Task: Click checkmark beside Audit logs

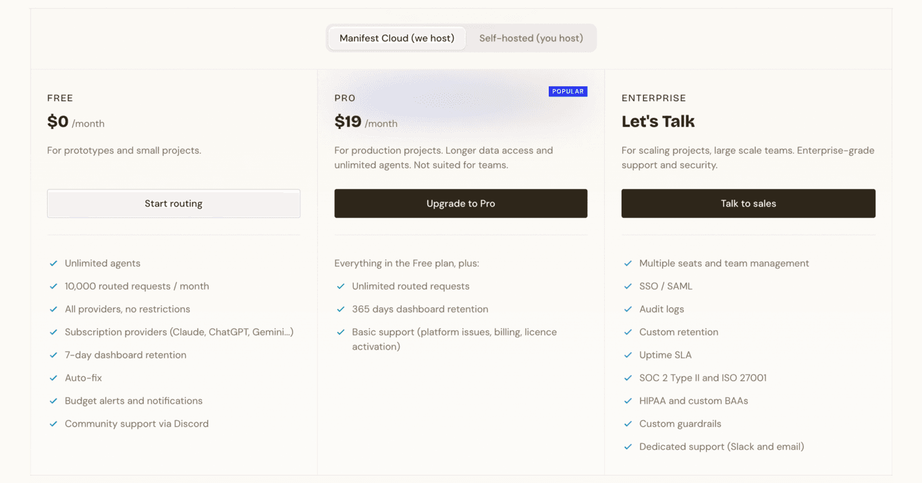Action: point(628,310)
